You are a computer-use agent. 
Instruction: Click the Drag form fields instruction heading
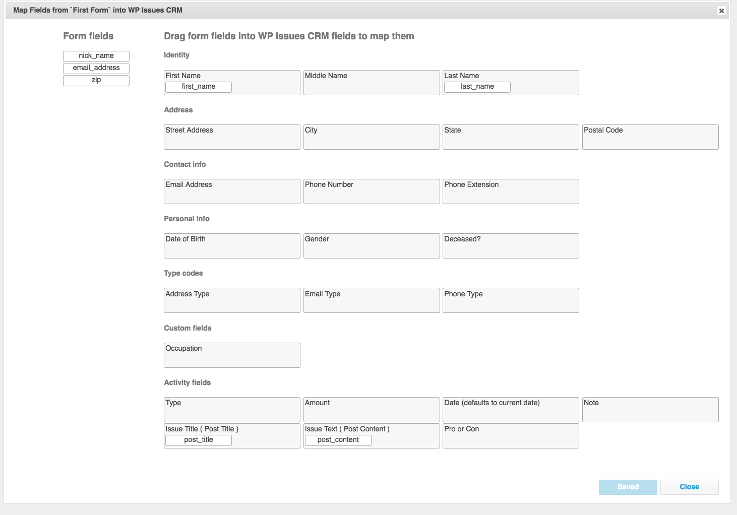pyautogui.click(x=289, y=36)
